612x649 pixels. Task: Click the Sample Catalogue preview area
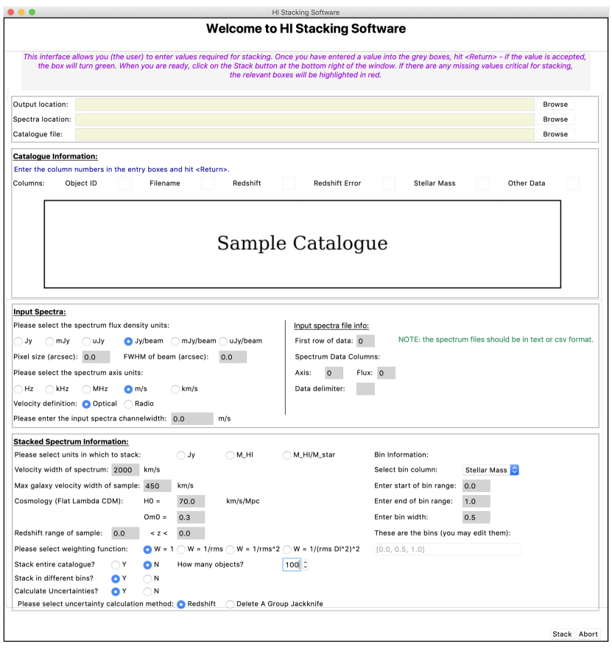click(x=302, y=244)
